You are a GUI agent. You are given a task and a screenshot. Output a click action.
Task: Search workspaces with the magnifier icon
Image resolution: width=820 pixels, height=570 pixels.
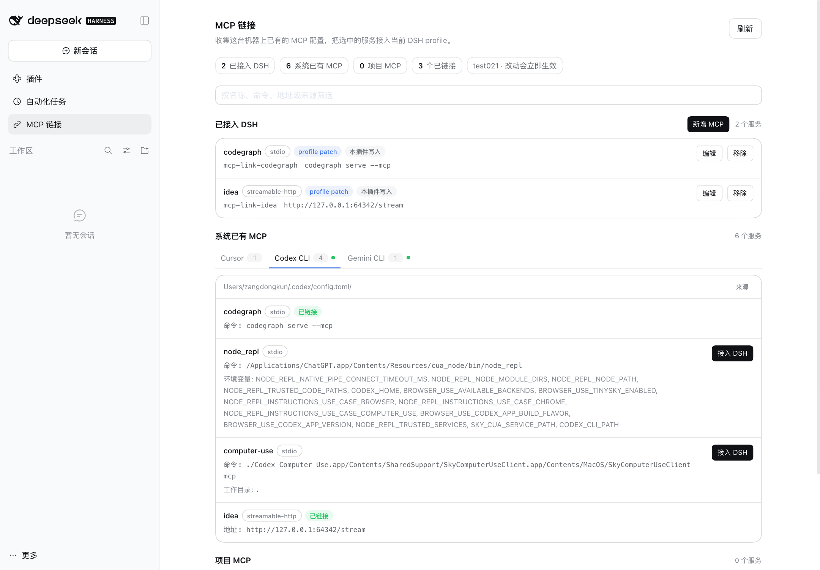point(108,150)
